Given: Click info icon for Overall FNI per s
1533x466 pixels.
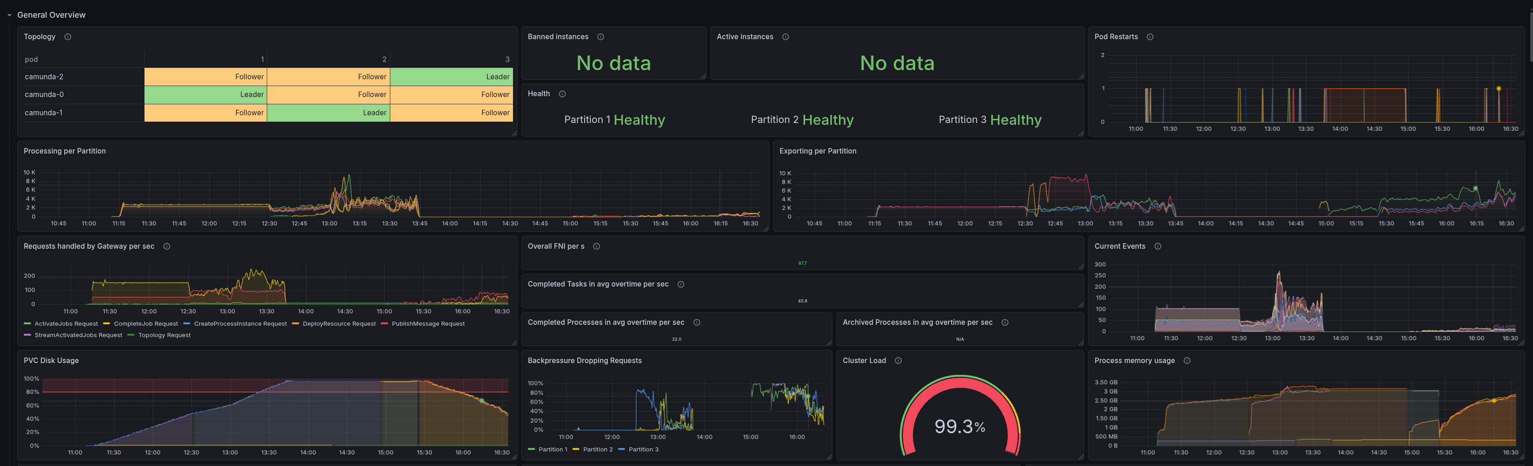Looking at the screenshot, I should (x=596, y=246).
